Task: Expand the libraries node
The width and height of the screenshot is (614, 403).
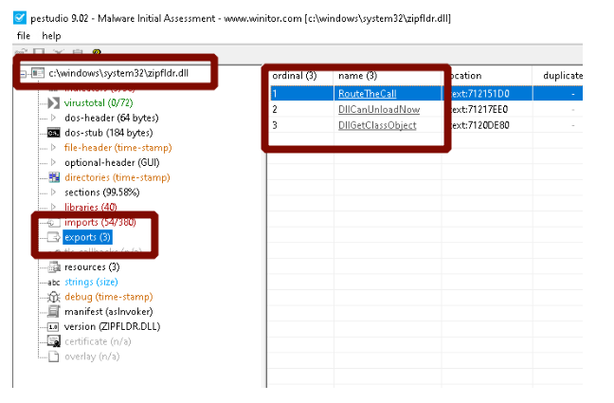Action: (x=54, y=207)
